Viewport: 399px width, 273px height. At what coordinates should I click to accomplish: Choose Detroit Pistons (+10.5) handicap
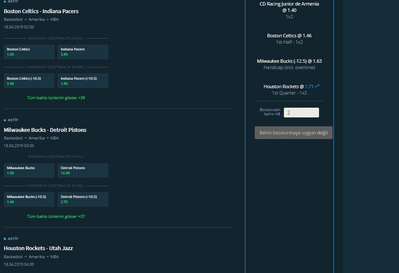click(x=83, y=199)
